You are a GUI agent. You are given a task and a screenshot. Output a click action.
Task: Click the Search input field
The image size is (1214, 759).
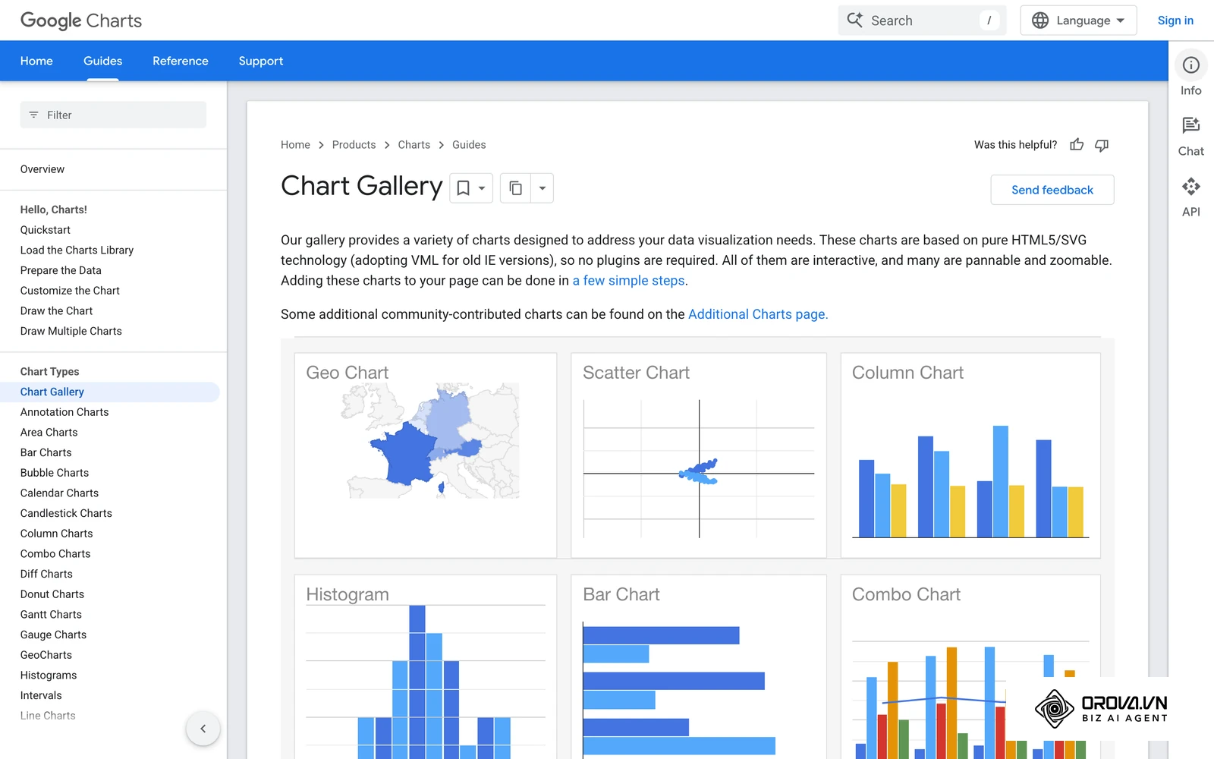pyautogui.click(x=922, y=20)
